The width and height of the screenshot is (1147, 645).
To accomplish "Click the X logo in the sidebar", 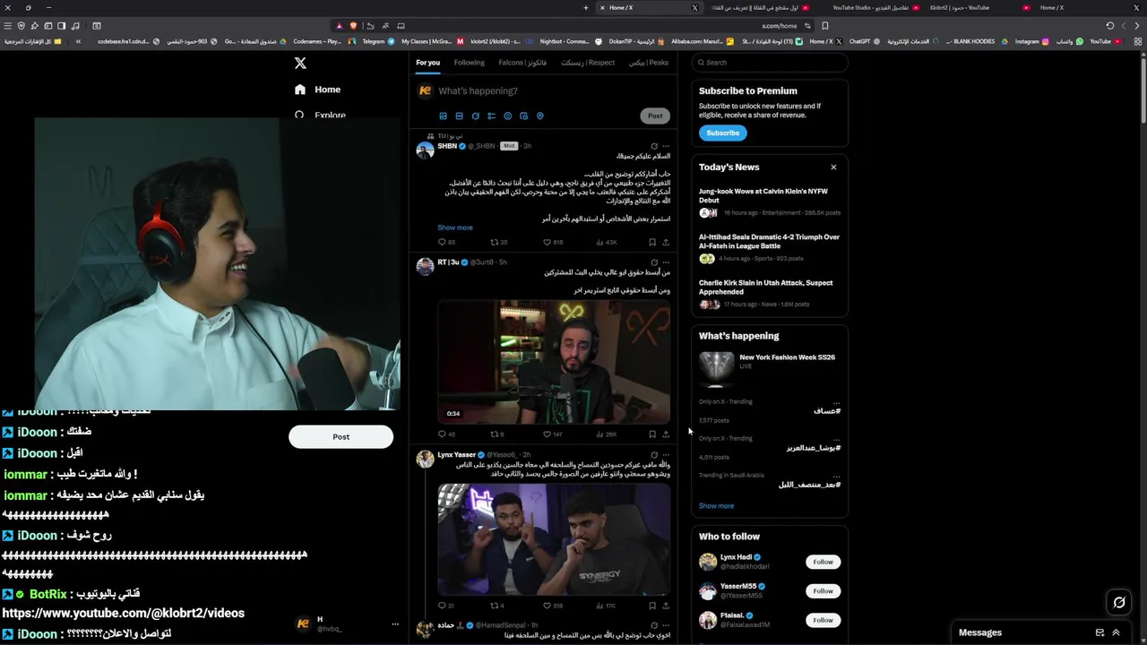I will coord(300,63).
